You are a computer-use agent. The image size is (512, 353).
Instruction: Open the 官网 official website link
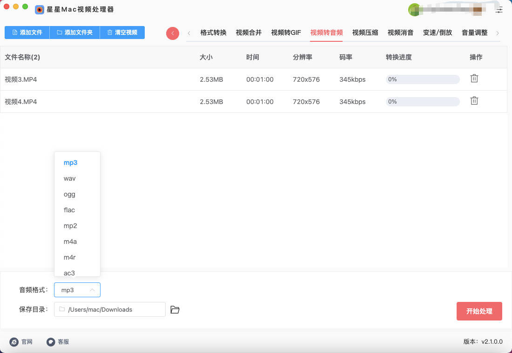[x=21, y=342]
